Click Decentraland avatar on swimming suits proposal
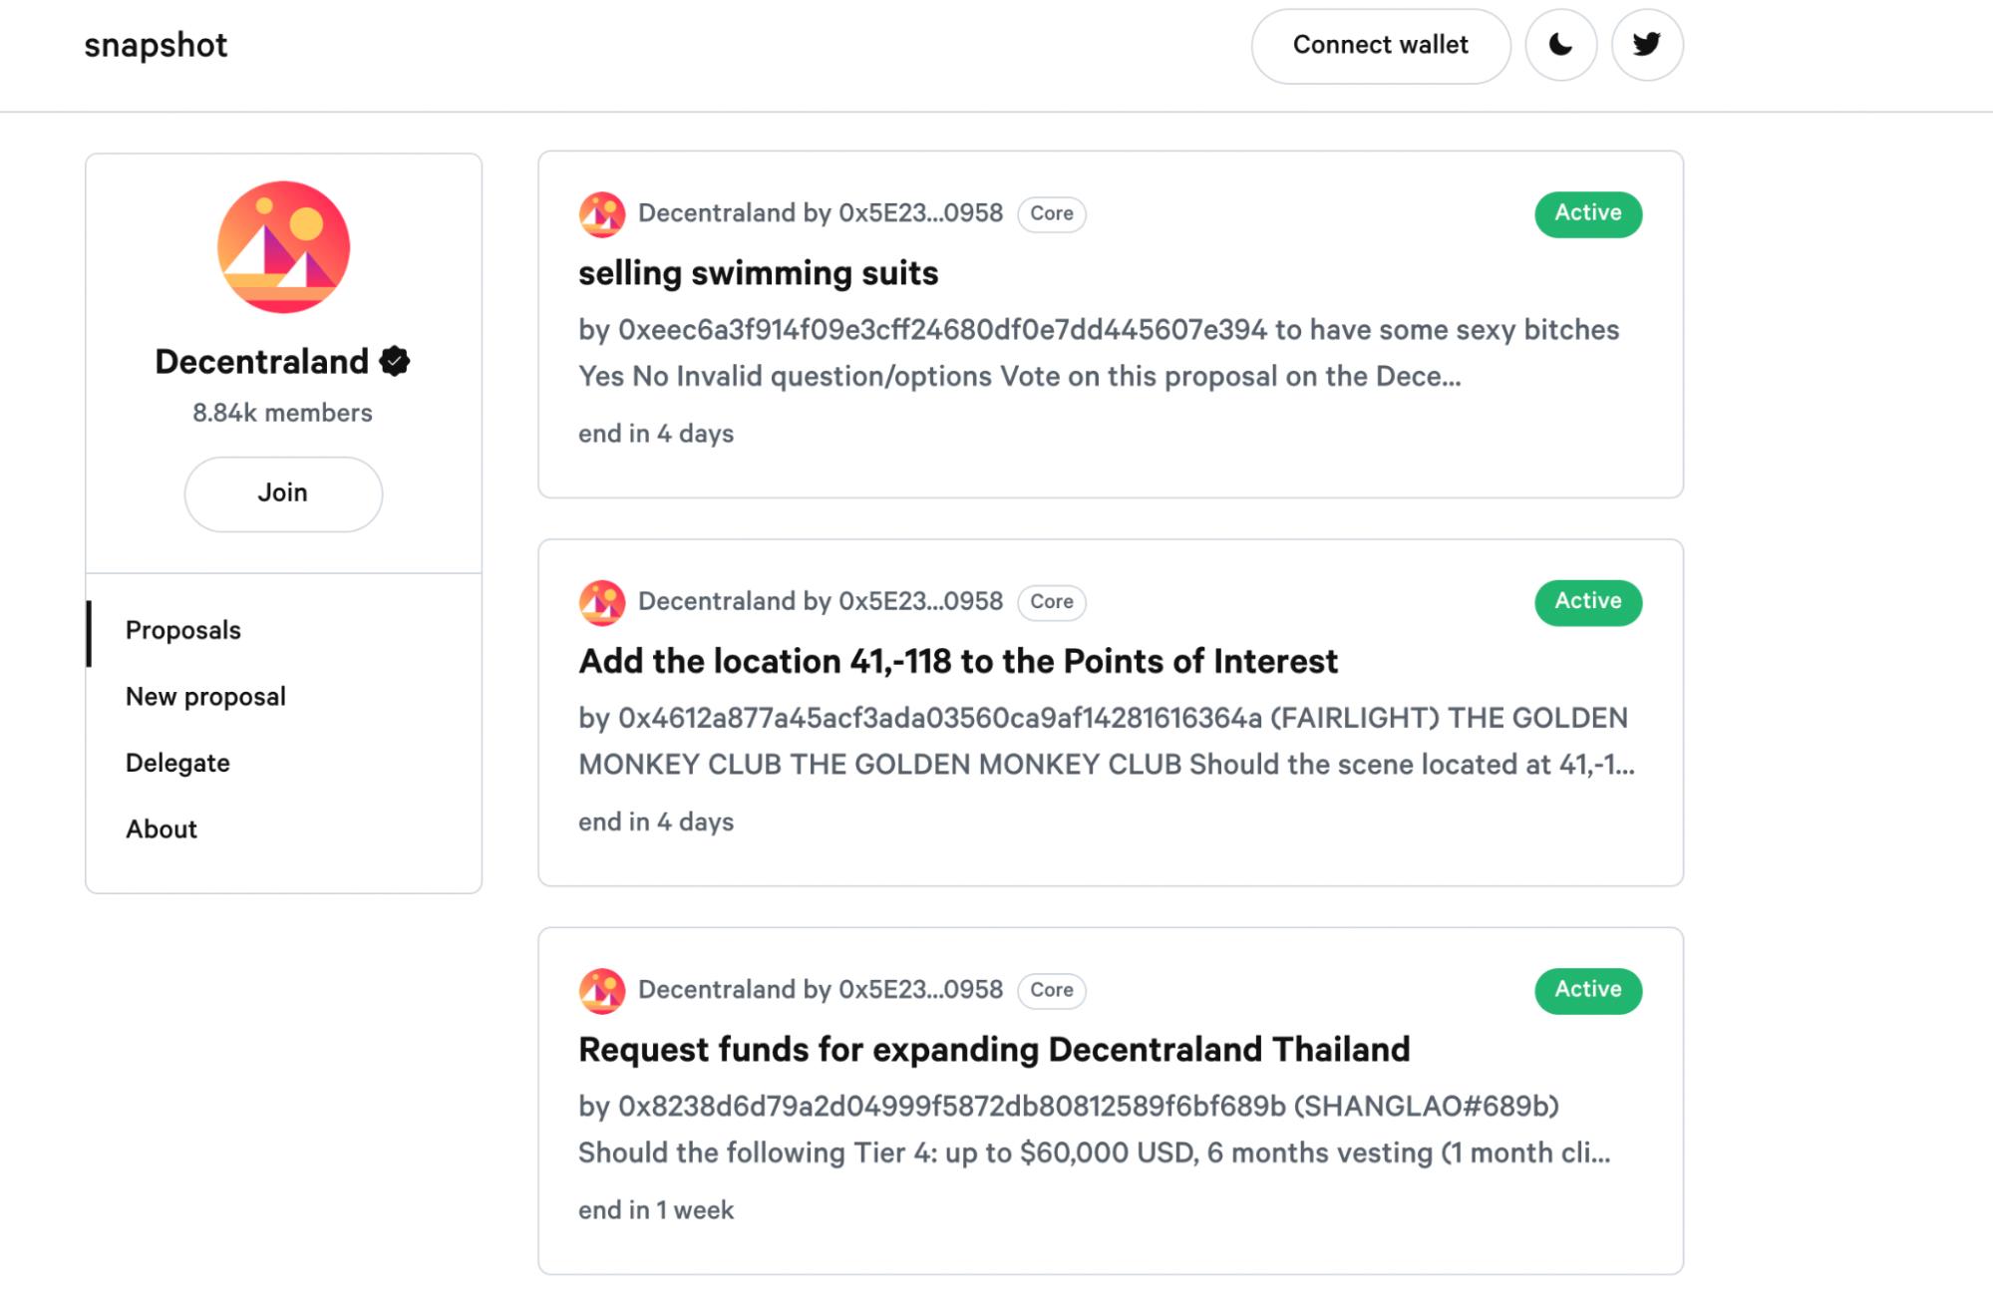 [x=602, y=214]
